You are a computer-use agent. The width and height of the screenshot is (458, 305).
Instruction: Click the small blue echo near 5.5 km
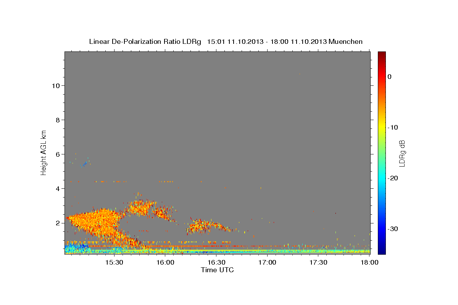coord(84,164)
